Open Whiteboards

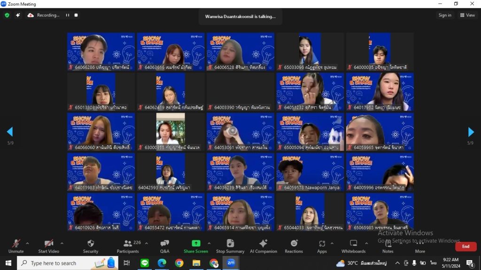coord(353,247)
